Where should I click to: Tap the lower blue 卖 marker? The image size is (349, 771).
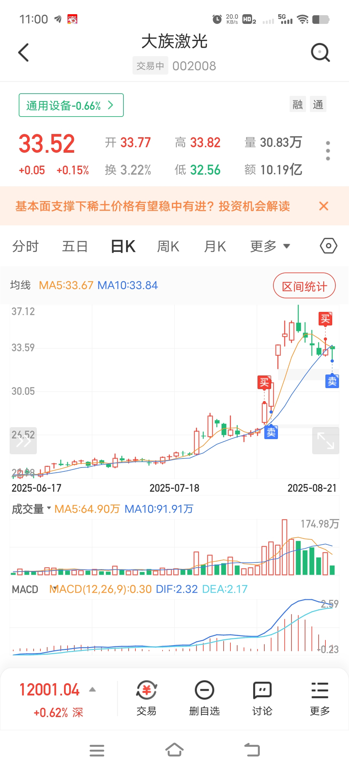coord(271,432)
